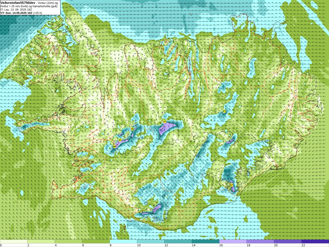Image resolution: width=329 pixels, height=247 pixels.
Task: Click the yellow gust marker labeled 30
Action: (114, 146)
